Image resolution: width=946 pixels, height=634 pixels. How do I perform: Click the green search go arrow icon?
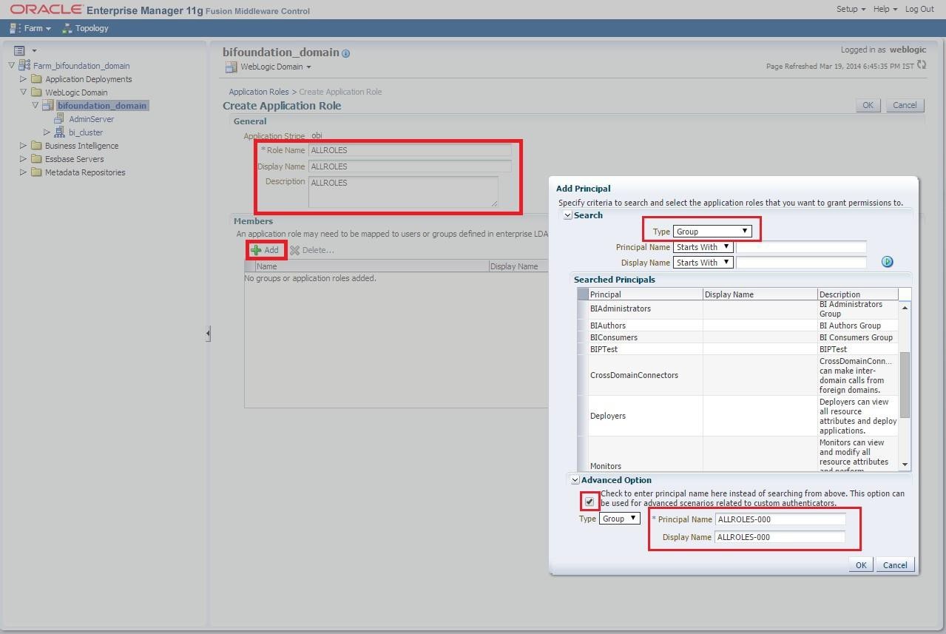pyautogui.click(x=887, y=262)
